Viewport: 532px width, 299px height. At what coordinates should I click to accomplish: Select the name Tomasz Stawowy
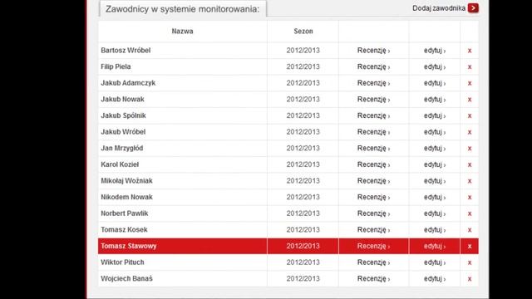129,246
